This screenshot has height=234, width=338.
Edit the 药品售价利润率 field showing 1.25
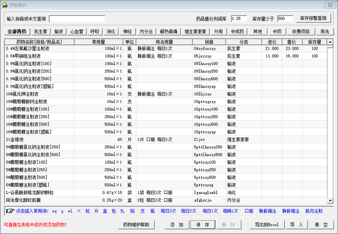pyautogui.click(x=239, y=19)
